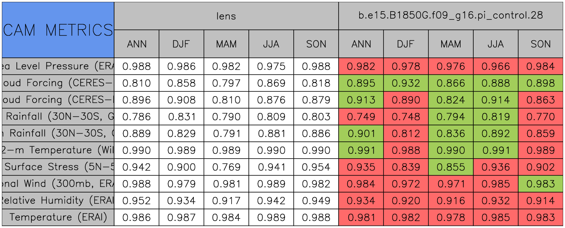The image size is (565, 228).
Task: Click the DJF column header under lens
Action: pyautogui.click(x=181, y=44)
